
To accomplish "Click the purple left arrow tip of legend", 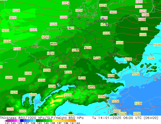I will (6, 121).
